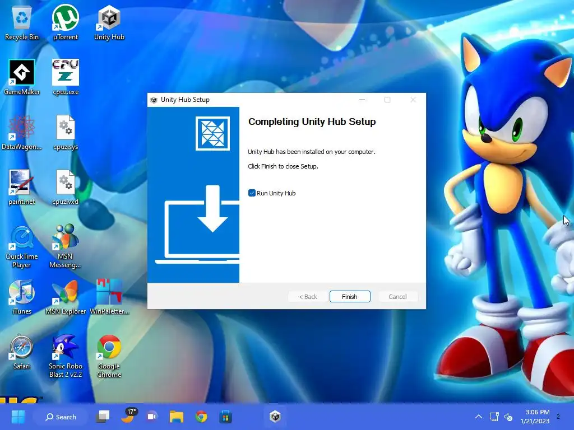The width and height of the screenshot is (574, 430).
Task: Click the Back button in Setup
Action: 308,297
